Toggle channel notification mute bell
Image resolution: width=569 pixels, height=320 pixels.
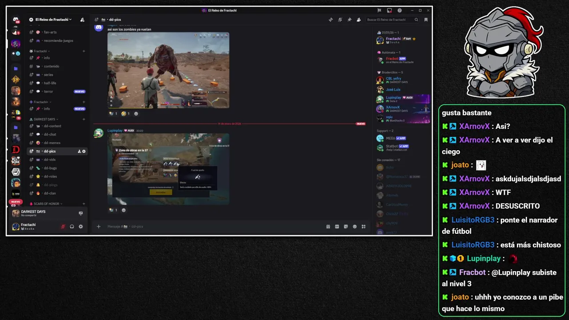tap(340, 20)
